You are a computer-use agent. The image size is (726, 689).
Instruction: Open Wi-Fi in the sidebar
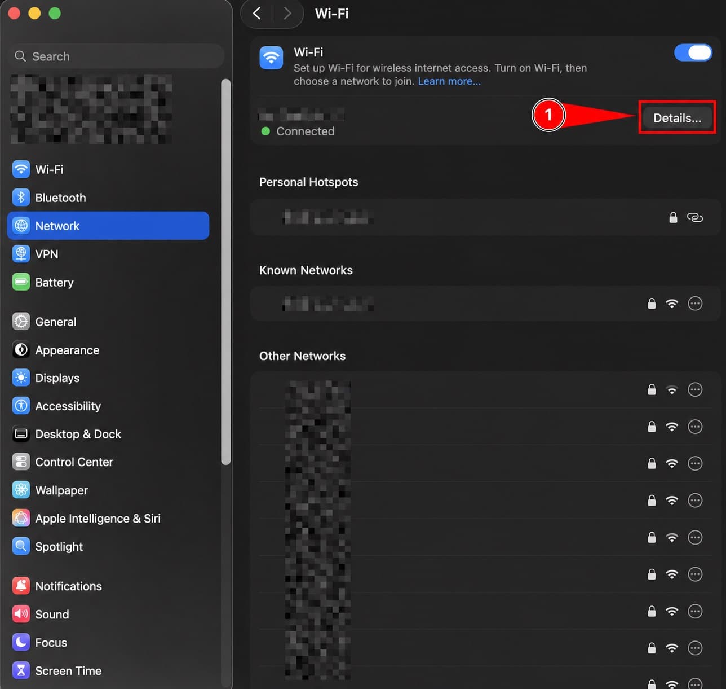pos(108,169)
